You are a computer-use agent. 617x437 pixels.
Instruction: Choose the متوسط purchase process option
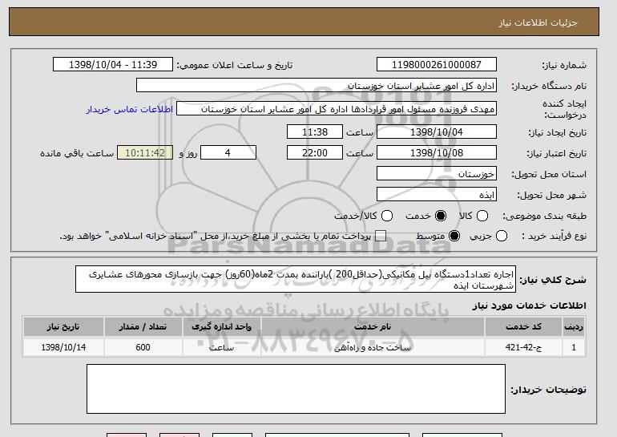[x=454, y=237]
